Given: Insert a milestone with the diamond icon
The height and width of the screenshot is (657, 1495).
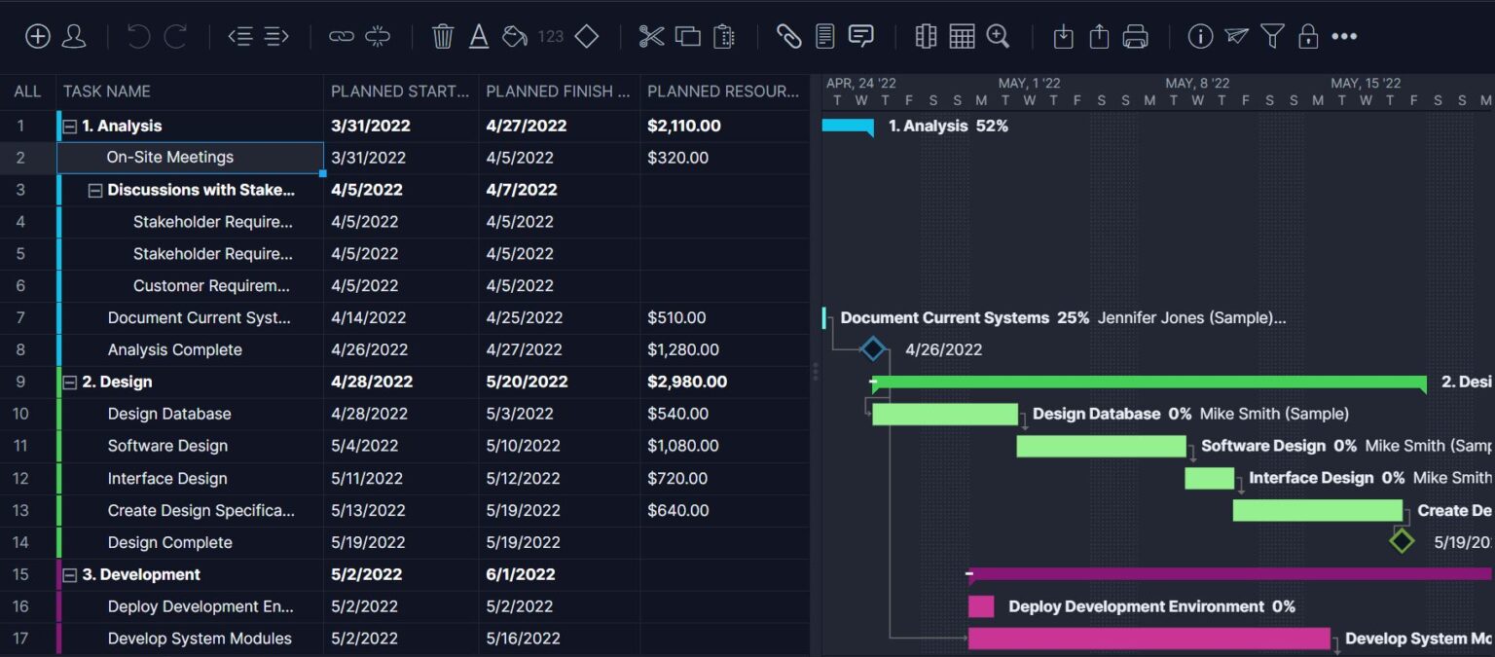Looking at the screenshot, I should (586, 36).
